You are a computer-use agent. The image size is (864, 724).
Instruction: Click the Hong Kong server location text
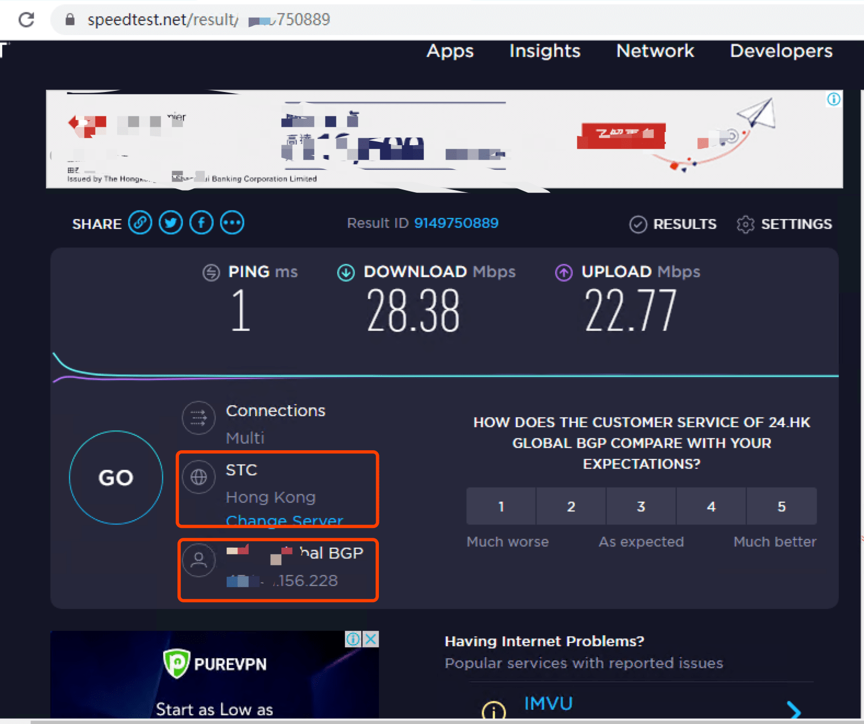[x=271, y=497]
